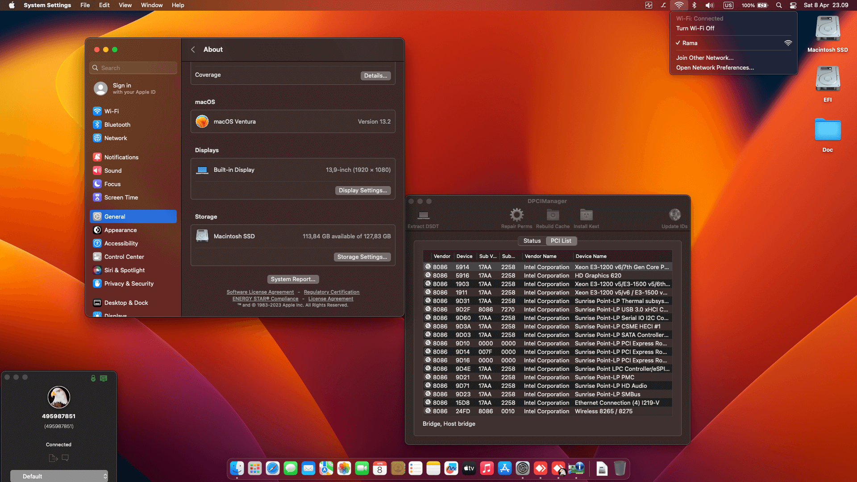Open Wi-Fi in System Settings sidebar
Screen dimensions: 857x482
click(133, 111)
